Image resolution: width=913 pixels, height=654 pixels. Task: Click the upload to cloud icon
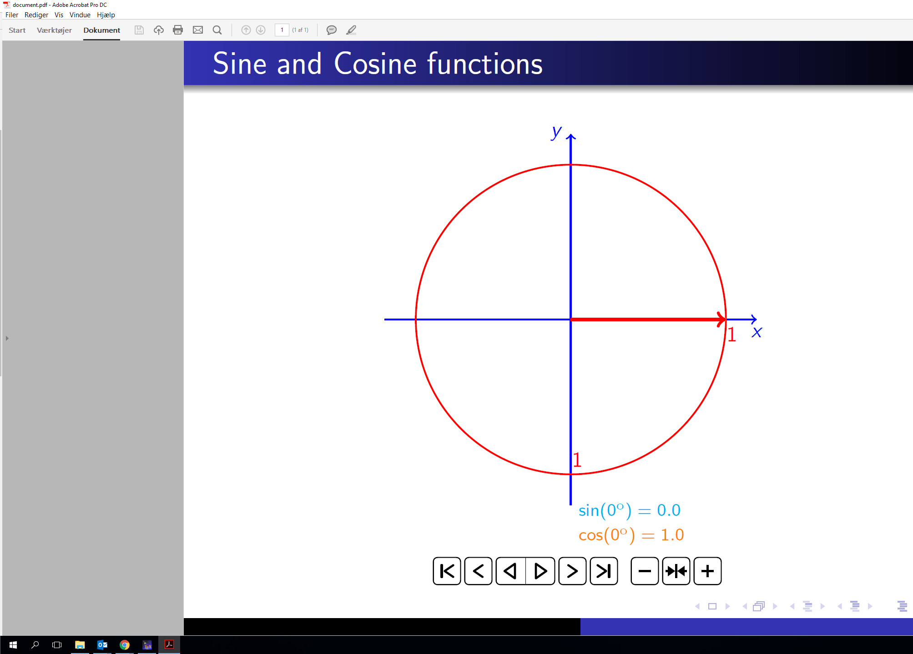tap(158, 30)
